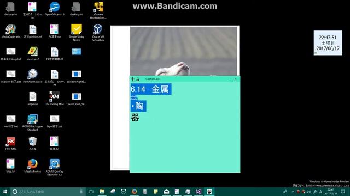
Task: Select the highlighted "6.14 金属" caption text
Action: coord(151,89)
